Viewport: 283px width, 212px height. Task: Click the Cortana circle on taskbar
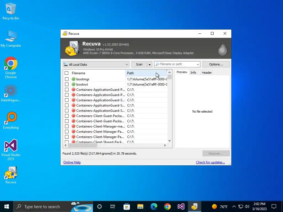(99, 206)
